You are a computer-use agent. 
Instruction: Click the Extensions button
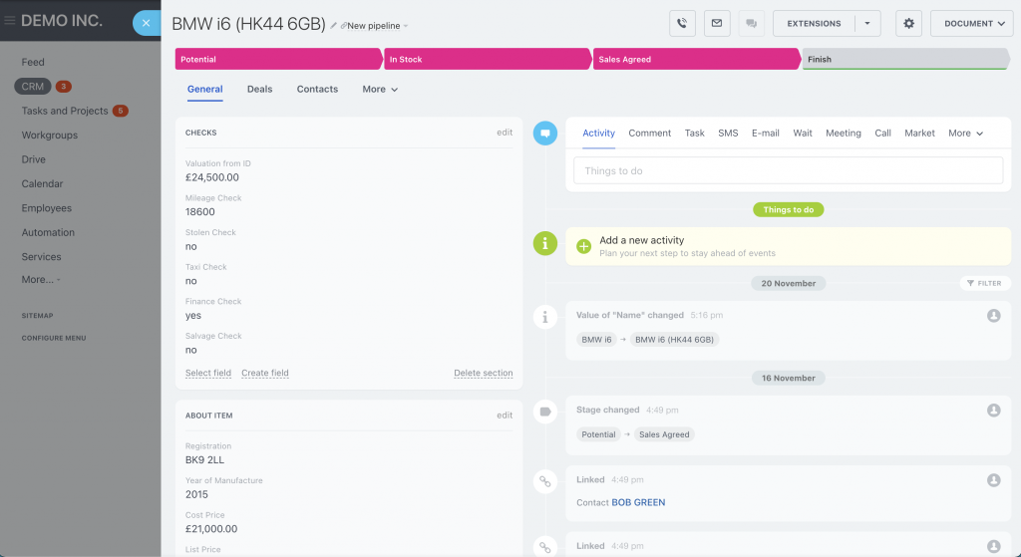(814, 24)
